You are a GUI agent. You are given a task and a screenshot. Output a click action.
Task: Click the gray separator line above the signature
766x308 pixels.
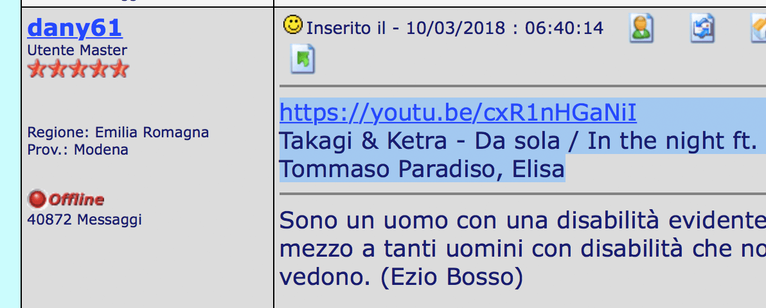tap(522, 194)
